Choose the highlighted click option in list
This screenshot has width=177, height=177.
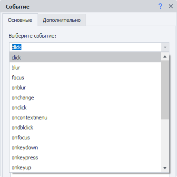click(85, 57)
